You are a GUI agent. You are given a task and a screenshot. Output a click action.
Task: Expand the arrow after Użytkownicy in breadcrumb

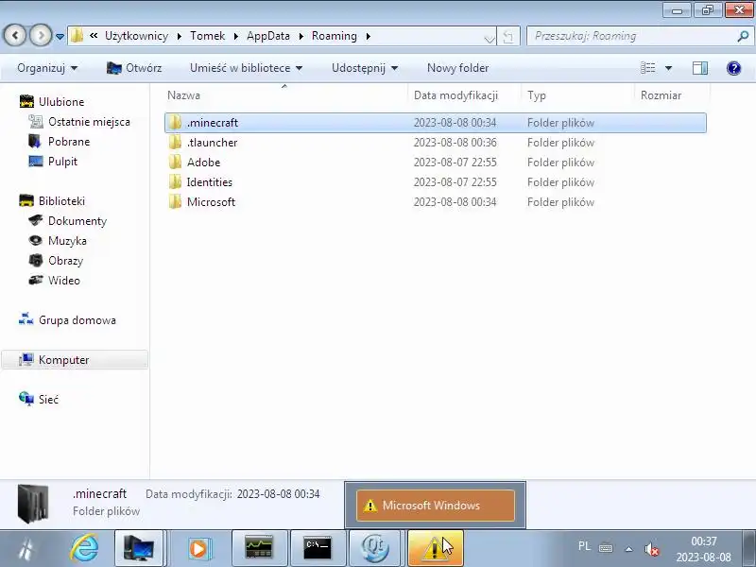click(x=180, y=36)
